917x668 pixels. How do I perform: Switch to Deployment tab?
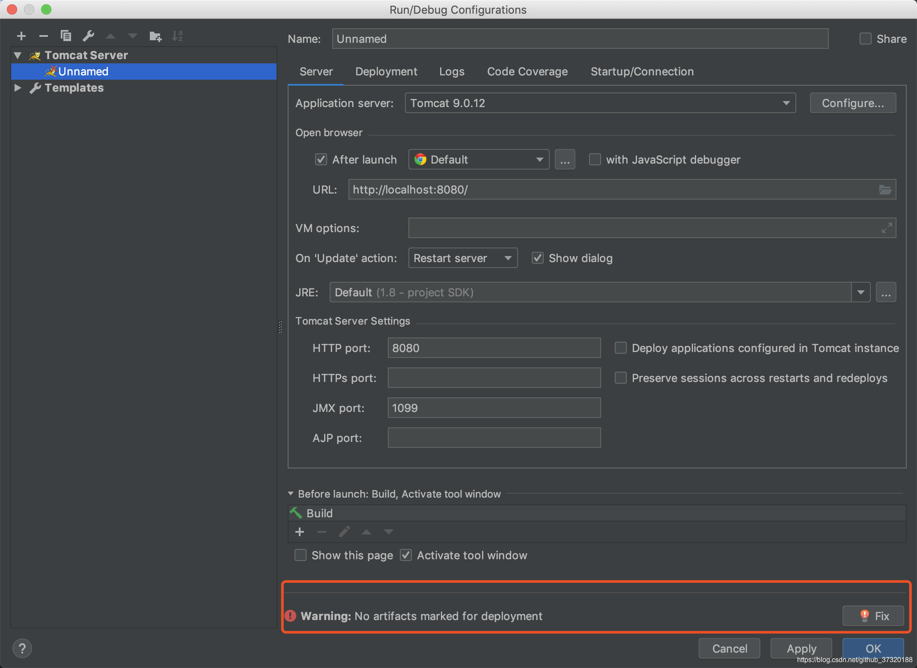coord(386,72)
